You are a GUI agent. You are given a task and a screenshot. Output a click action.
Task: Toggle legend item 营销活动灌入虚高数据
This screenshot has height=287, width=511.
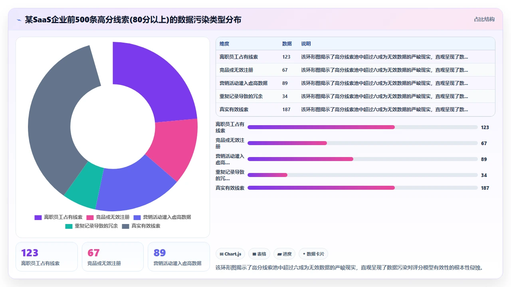pos(162,217)
